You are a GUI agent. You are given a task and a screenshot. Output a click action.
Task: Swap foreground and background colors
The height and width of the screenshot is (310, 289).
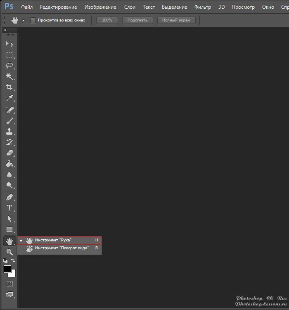tap(13, 261)
